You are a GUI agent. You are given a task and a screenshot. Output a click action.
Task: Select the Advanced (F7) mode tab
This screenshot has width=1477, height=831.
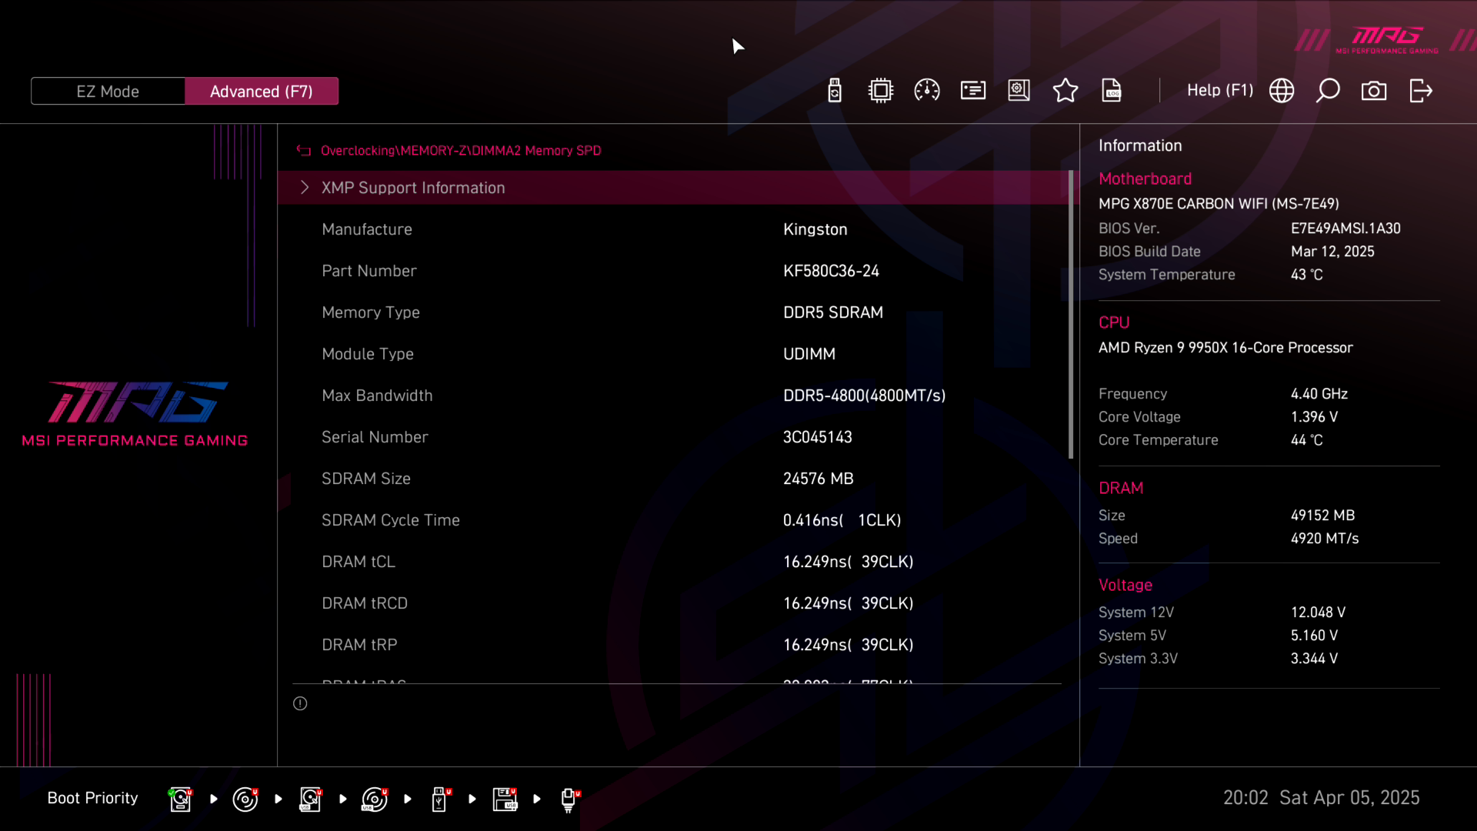262,92
